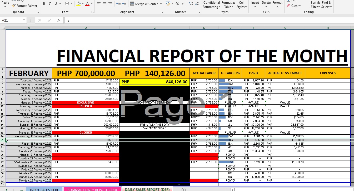The width and height of the screenshot is (354, 191).
Task: Increase the indent
Action: tap(124, 4)
